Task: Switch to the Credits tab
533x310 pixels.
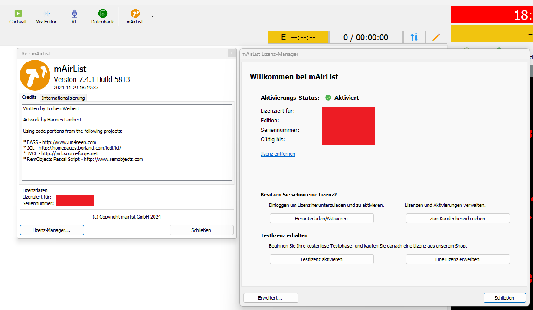Action: [29, 97]
